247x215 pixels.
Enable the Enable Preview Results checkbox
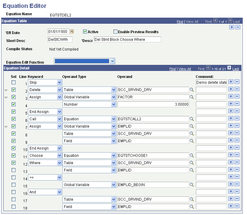[x=115, y=31]
